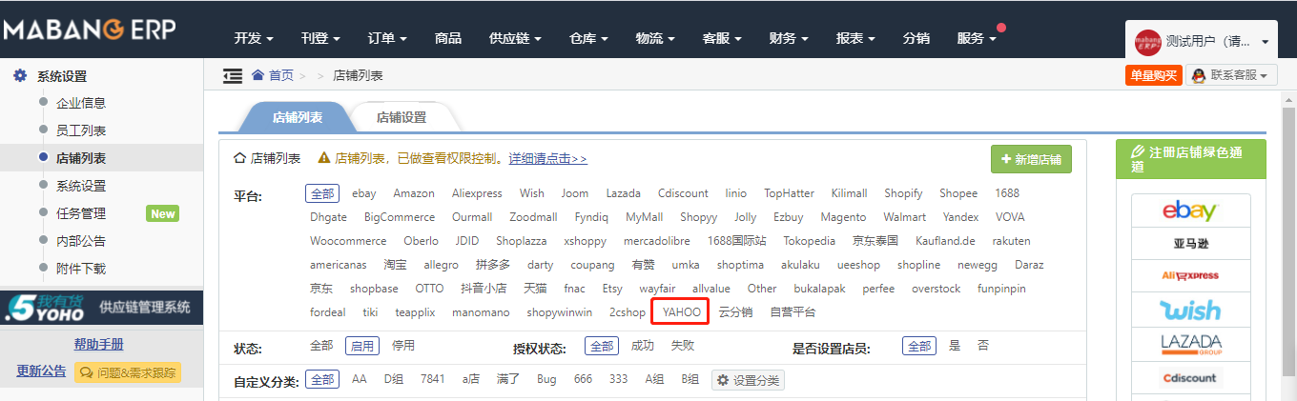Select custom category Bug
Viewport: 1297px width, 401px height.
(x=546, y=379)
